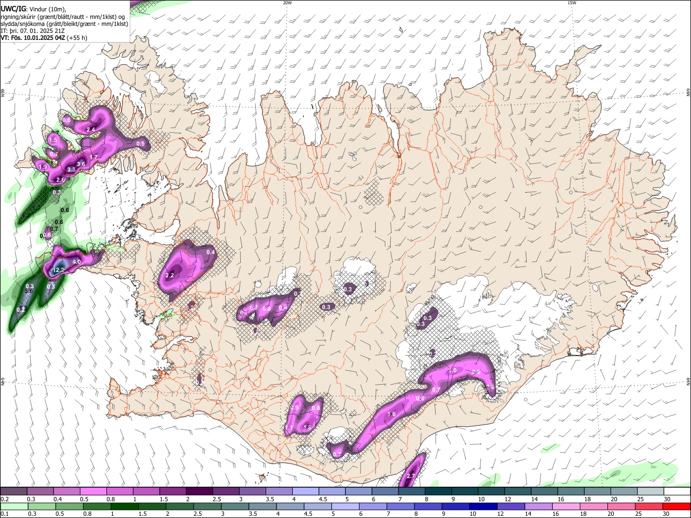Image resolution: width=691 pixels, height=518 pixels.
Task: Click the upper legend swatch between 0.2 and 0.3
Action: (x=13, y=492)
